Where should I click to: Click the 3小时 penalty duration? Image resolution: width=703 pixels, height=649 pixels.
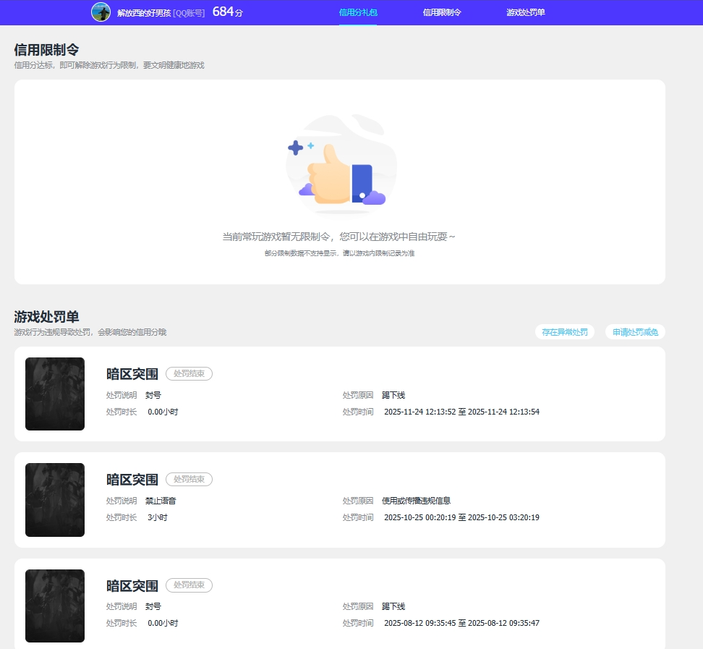coord(158,517)
